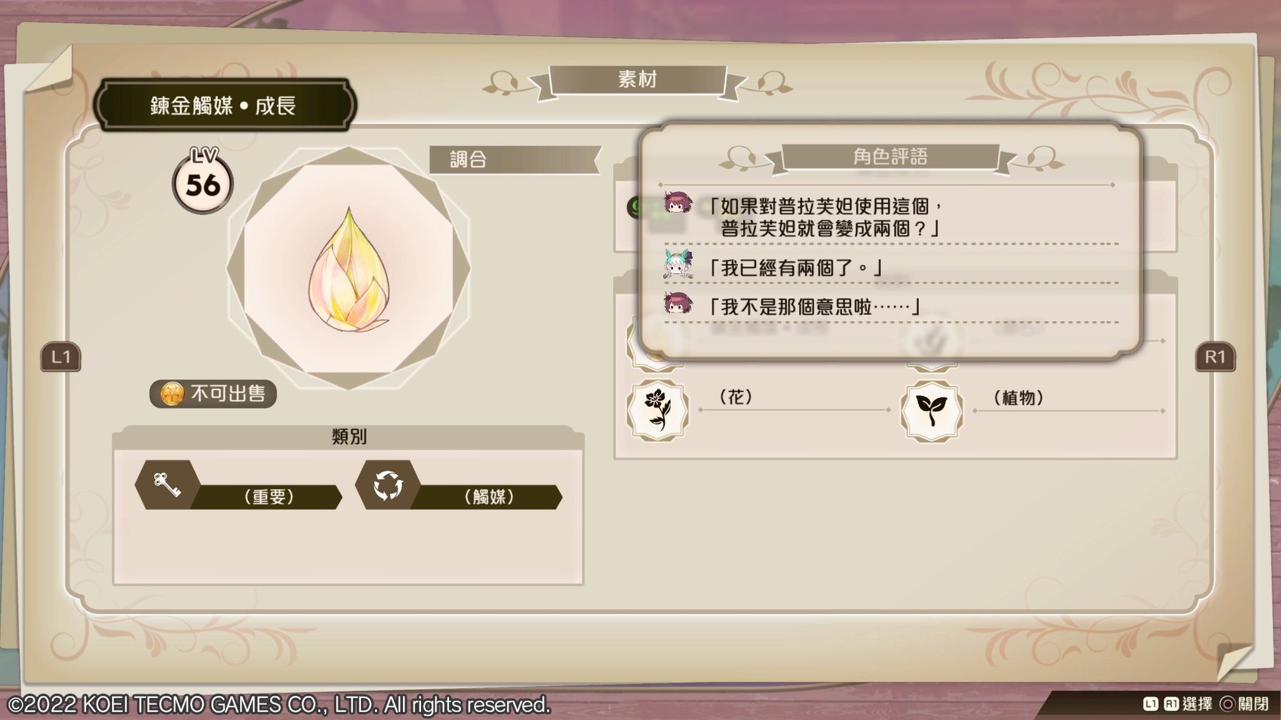The height and width of the screenshot is (720, 1281).
Task: Click the key icon for 重要 category
Action: tap(168, 485)
